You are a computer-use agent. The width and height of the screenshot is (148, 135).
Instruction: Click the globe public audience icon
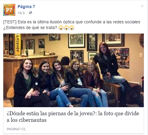point(30,13)
